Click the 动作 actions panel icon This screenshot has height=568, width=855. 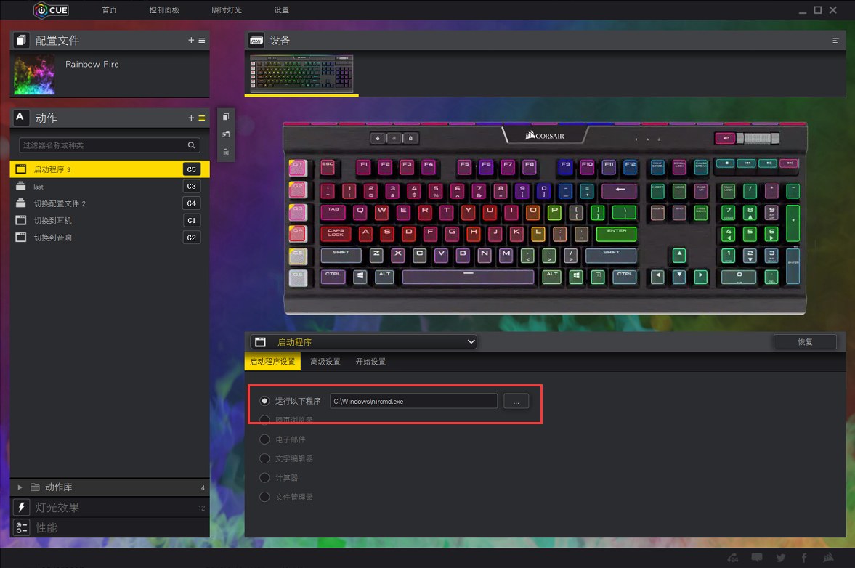point(21,118)
